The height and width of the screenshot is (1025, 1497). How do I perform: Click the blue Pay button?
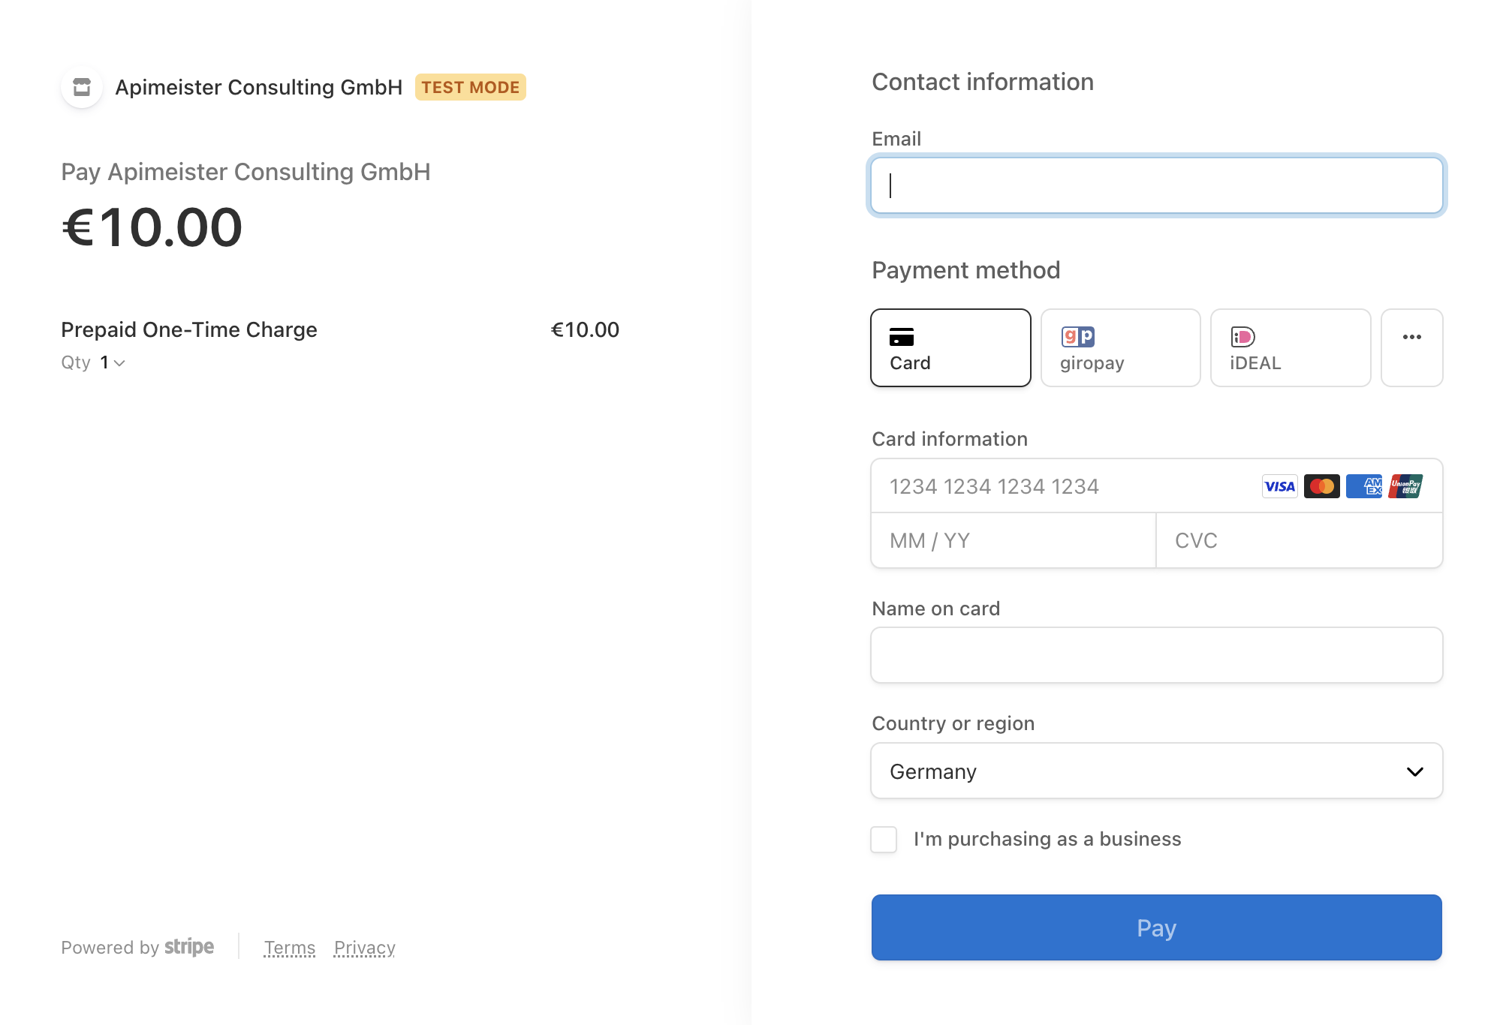pyautogui.click(x=1156, y=927)
